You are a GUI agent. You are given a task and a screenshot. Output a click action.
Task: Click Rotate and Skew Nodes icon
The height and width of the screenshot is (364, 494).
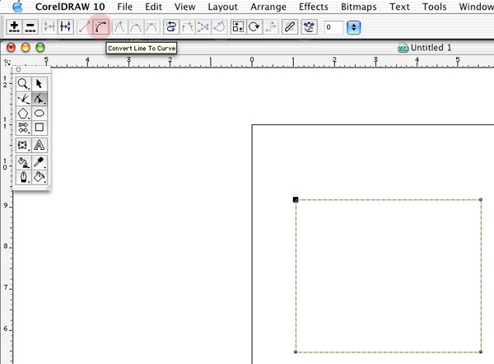(254, 27)
